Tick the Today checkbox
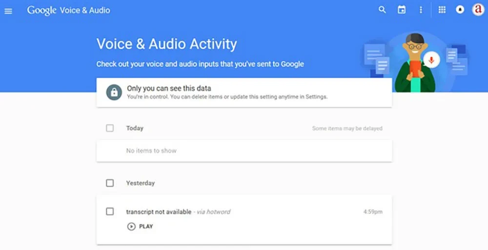Viewport: 488px width, 250px height. [110, 128]
